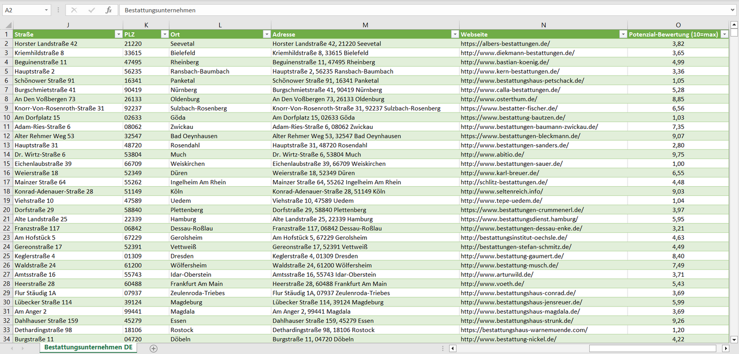
Task: Open the www.osterthum.de website link
Action: [x=499, y=99]
